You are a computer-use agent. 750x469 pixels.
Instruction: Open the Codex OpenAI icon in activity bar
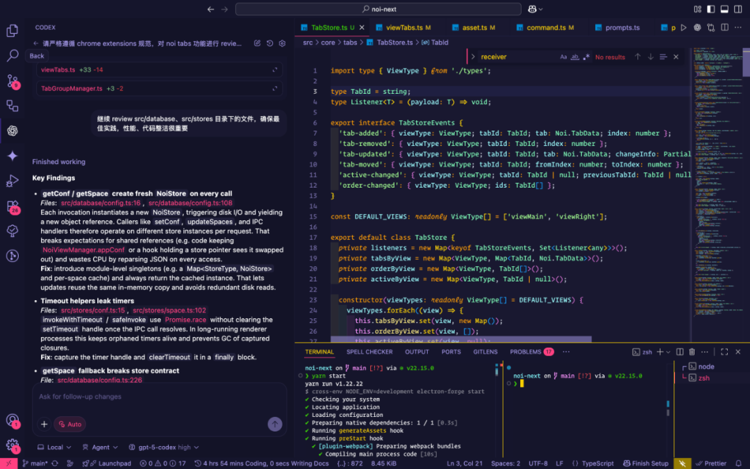[x=12, y=131]
